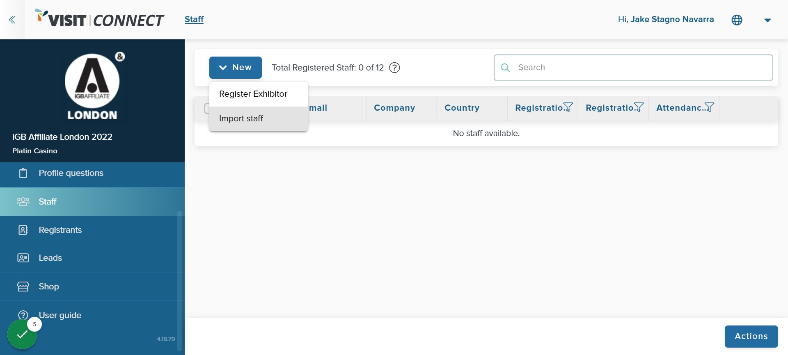Collapse sidebar with the double-chevron icon

point(12,20)
